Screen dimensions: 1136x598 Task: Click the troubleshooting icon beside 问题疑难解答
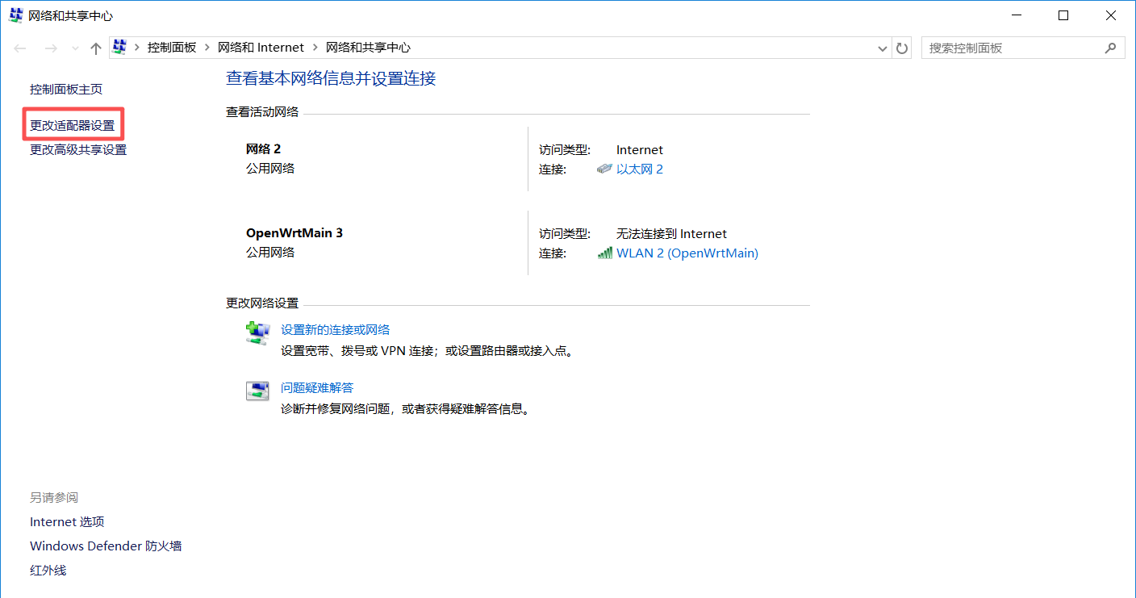(x=257, y=390)
